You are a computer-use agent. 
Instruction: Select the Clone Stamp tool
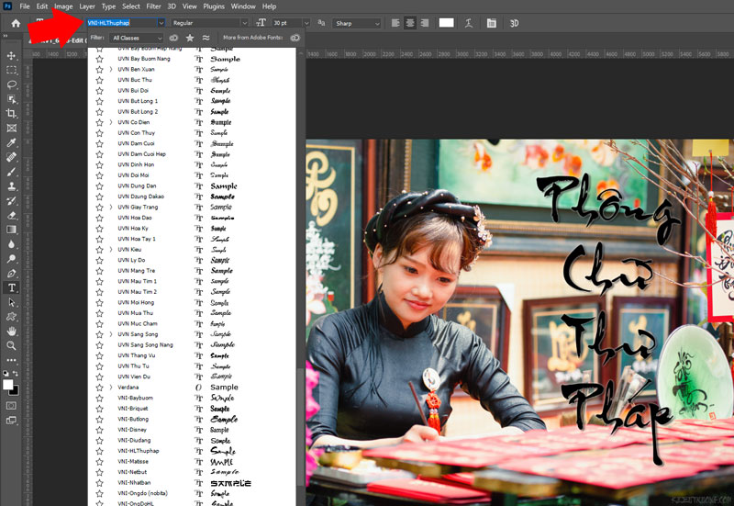[11, 186]
